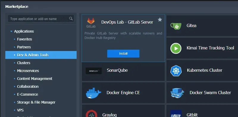Click the Docker Swarm Cluster icon

coord(177,93)
